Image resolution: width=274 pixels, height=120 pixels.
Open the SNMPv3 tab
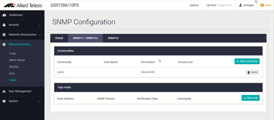(x=113, y=38)
